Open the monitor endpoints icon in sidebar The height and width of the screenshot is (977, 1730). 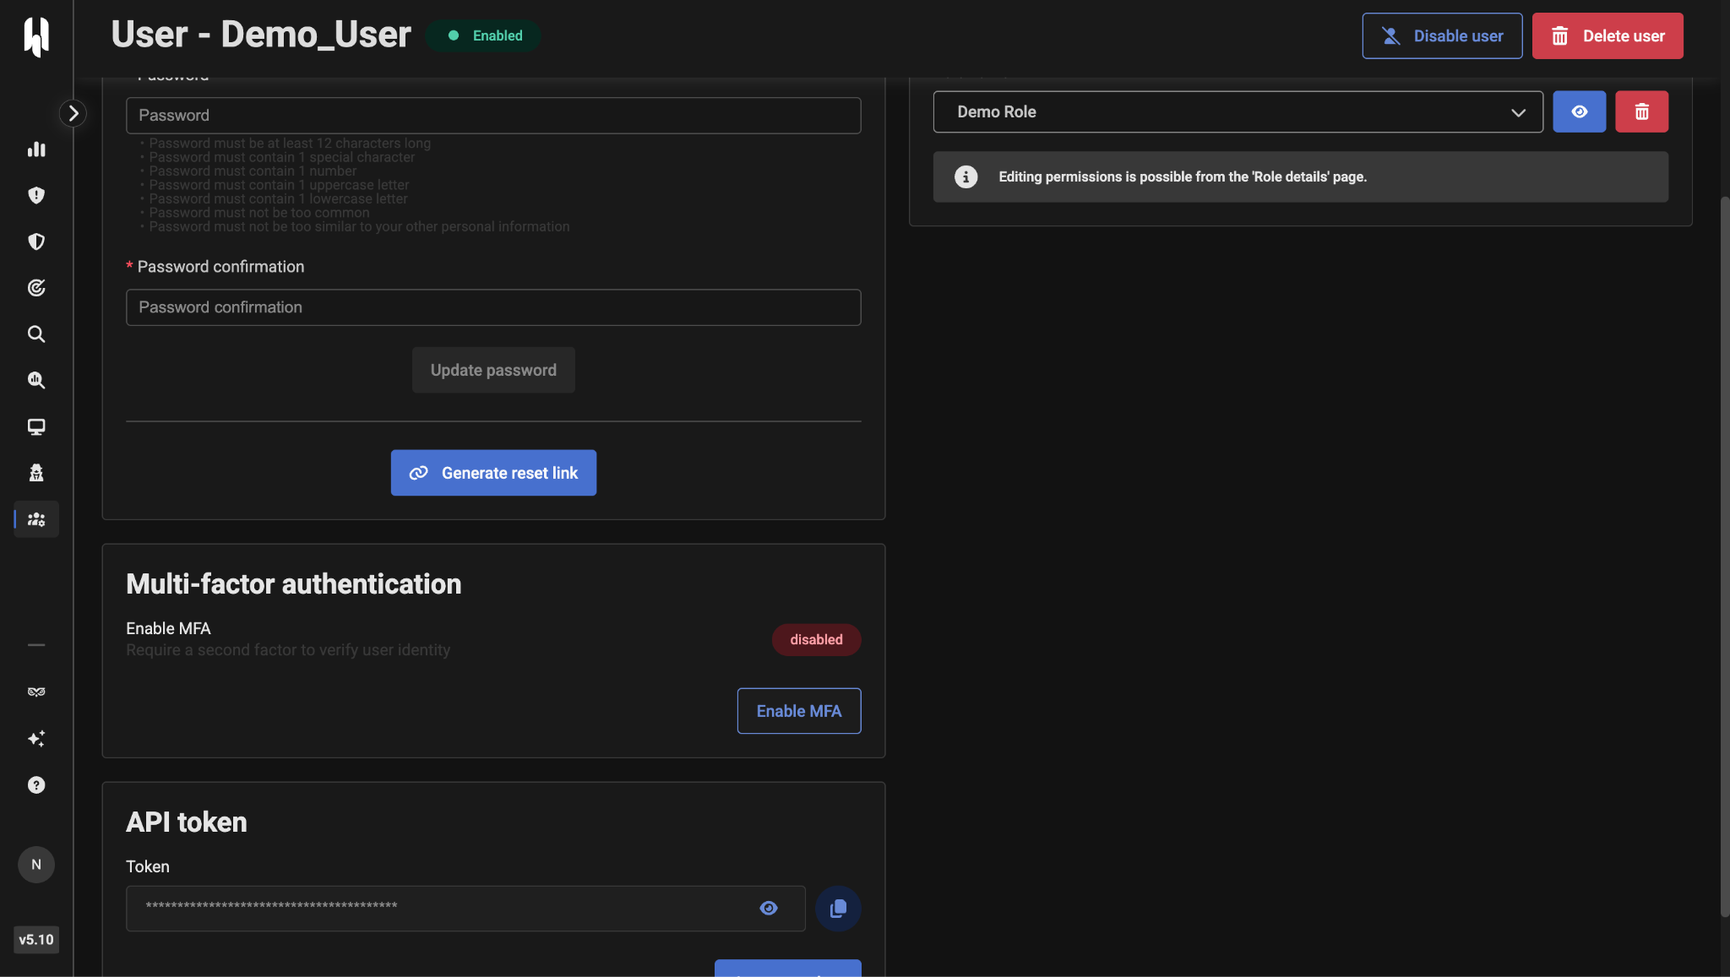36,426
